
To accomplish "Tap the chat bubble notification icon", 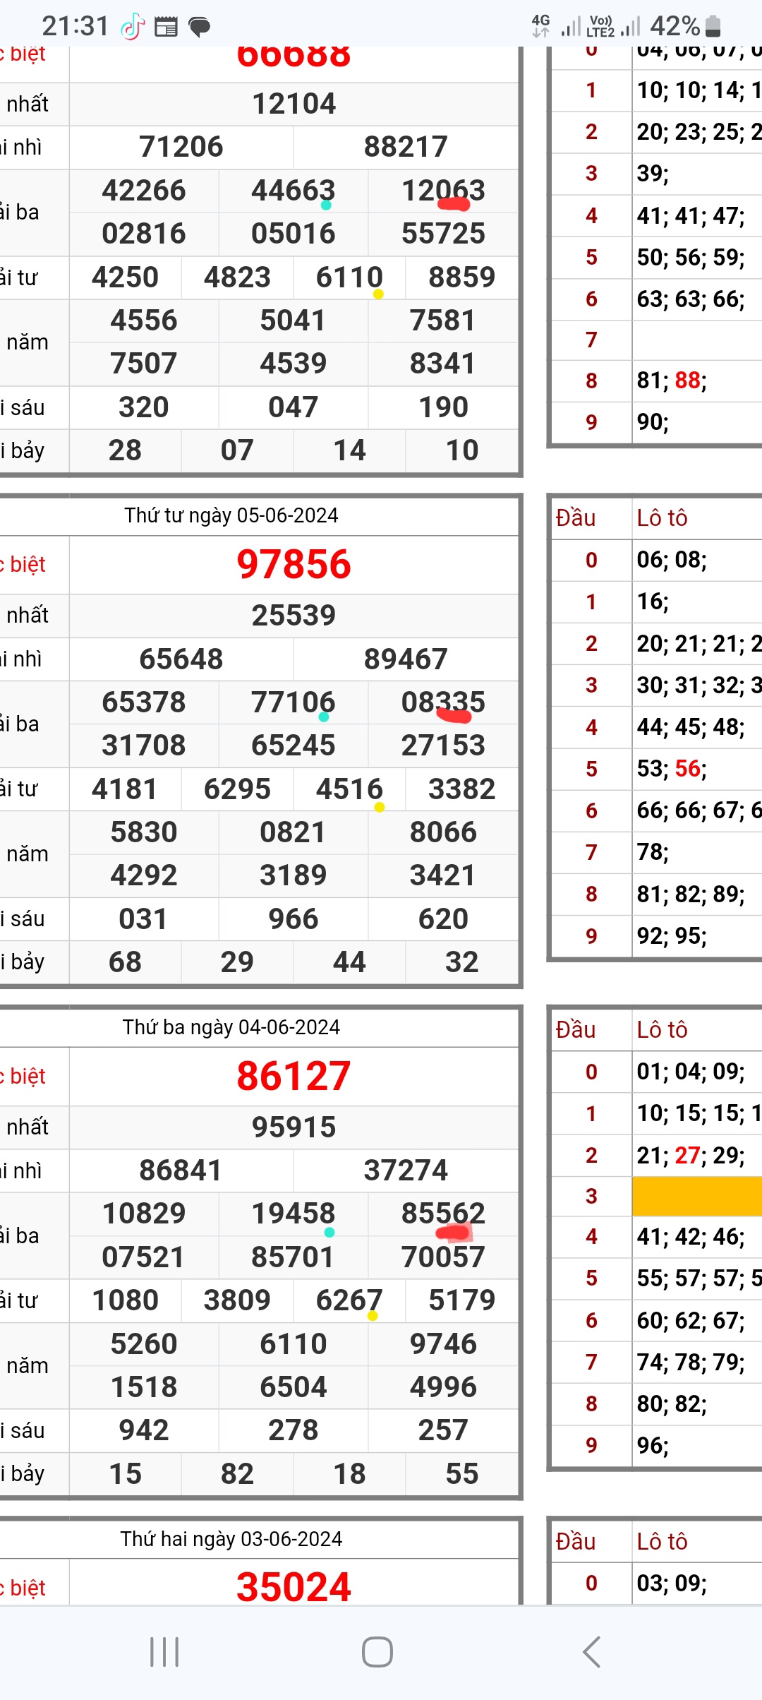I will (x=200, y=28).
